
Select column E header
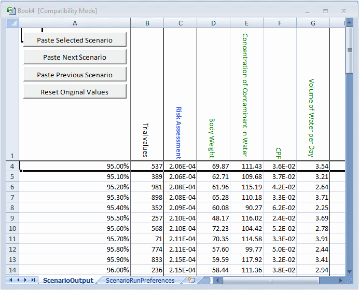click(246, 23)
